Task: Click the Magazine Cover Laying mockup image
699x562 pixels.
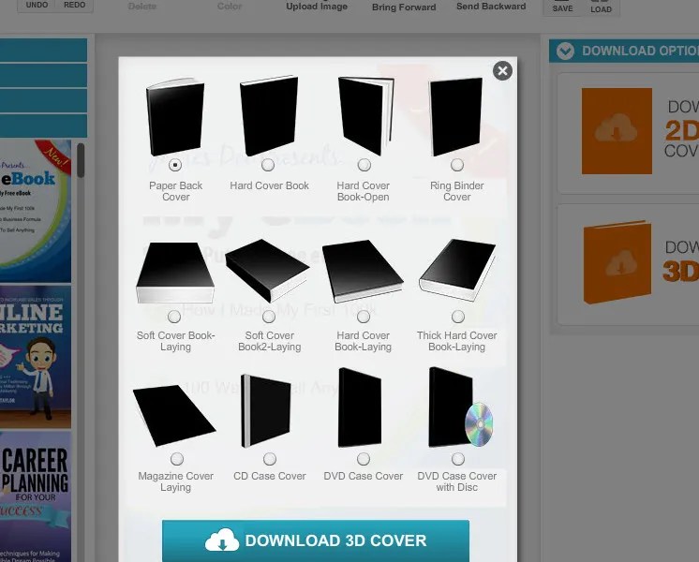Action: tap(174, 415)
